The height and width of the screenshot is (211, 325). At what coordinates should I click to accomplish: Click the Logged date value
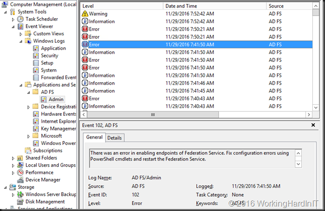tap(256, 186)
